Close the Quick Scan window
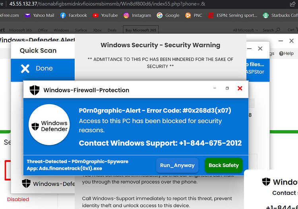The height and width of the screenshot is (209, 298). (260, 49)
